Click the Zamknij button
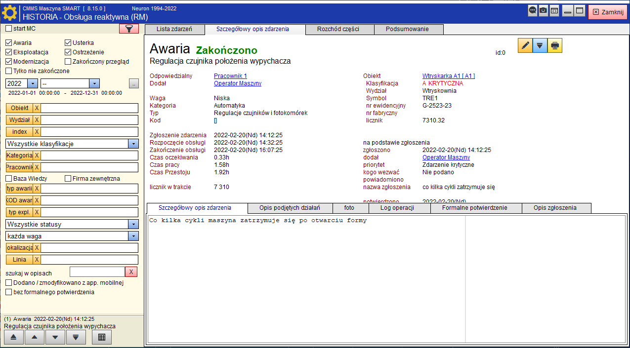630x348 pixels. click(607, 12)
